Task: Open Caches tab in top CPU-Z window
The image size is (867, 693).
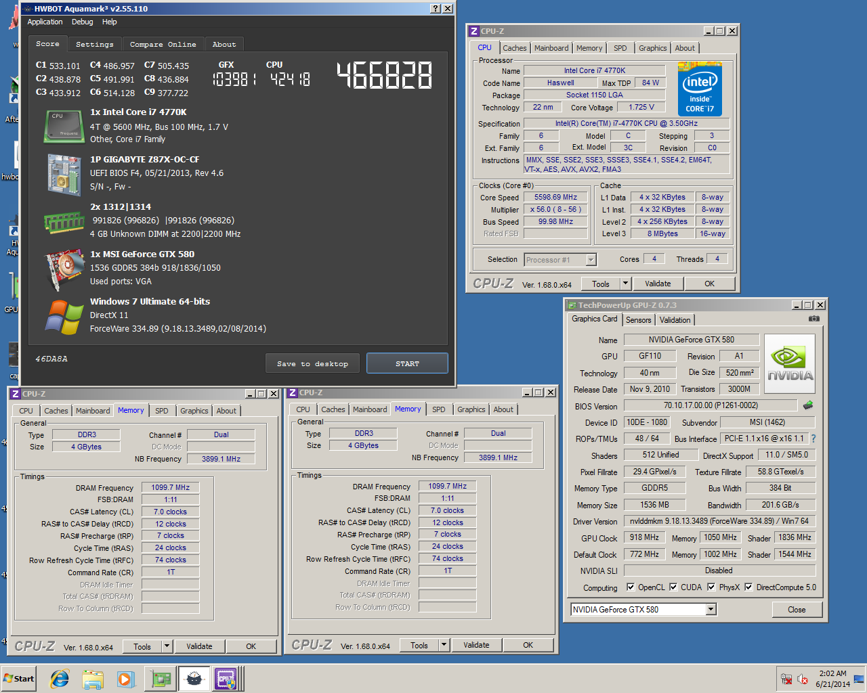Action: [x=514, y=48]
